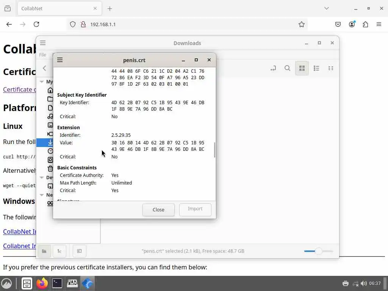
Task: Launch Firefox from the taskbar
Action: pos(42,283)
